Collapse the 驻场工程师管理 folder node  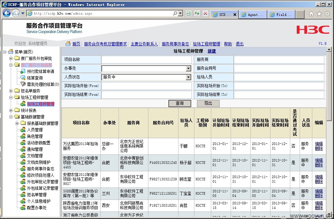click(11, 97)
